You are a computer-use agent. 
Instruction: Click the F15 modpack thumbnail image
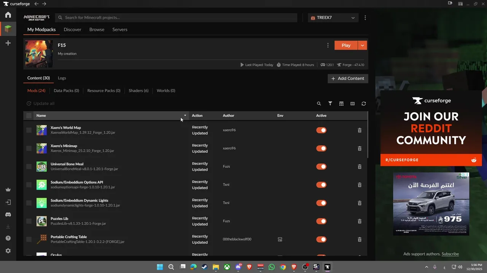point(39,54)
